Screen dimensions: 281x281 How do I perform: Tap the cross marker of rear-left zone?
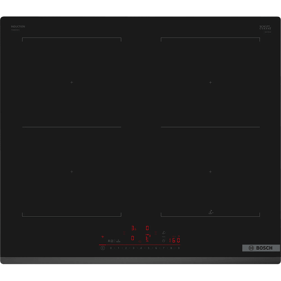72,82
